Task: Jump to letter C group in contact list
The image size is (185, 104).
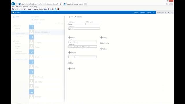Action: point(32,27)
